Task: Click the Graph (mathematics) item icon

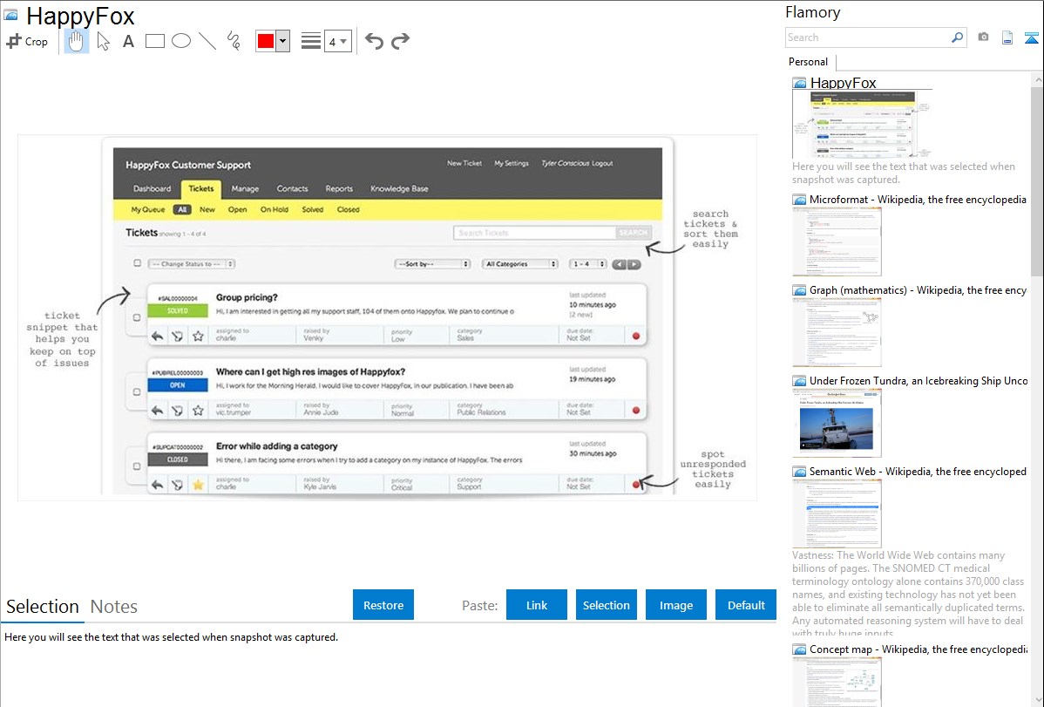Action: pyautogui.click(x=799, y=290)
